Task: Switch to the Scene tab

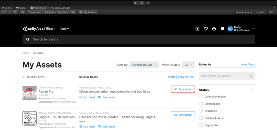Action: [x=7, y=8]
